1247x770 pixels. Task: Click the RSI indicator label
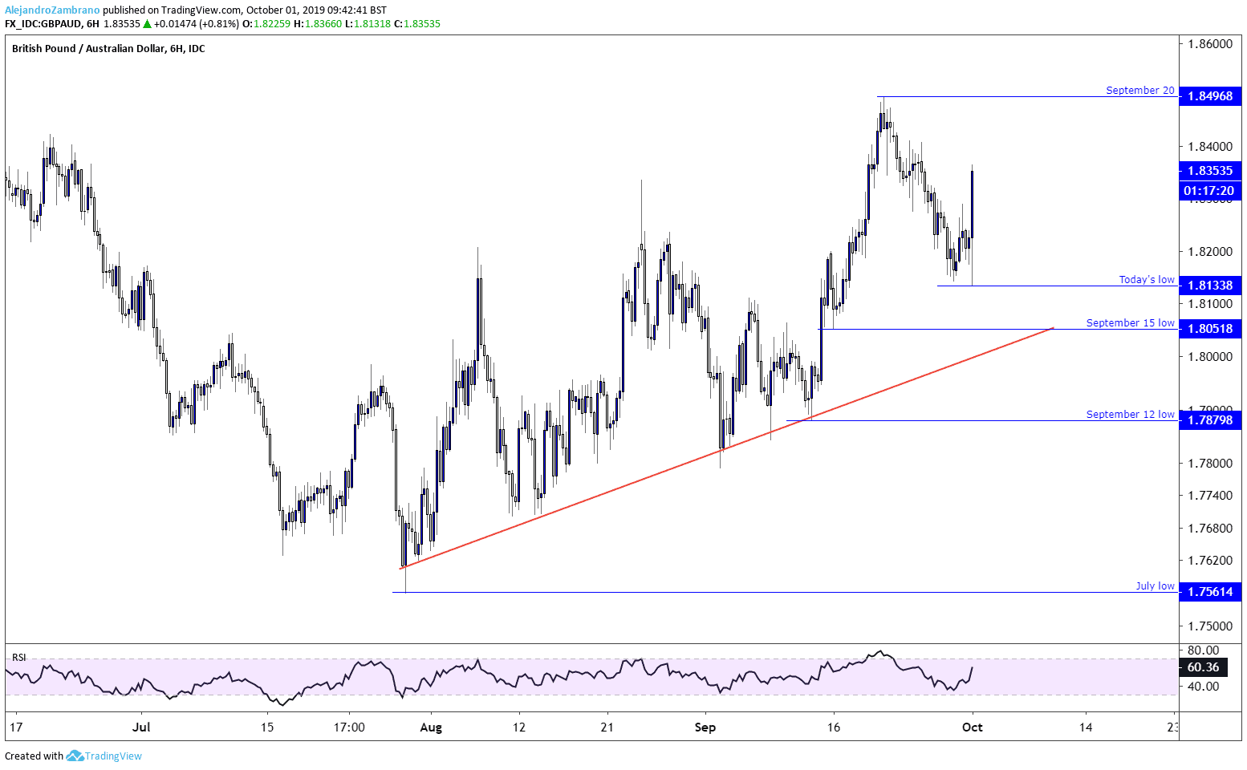(18, 658)
